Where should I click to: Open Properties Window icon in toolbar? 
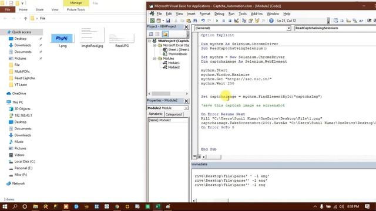click(x=251, y=21)
